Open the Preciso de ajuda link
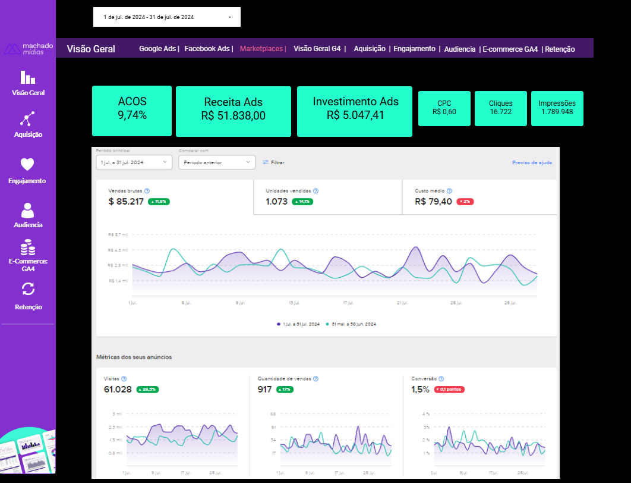This screenshot has width=631, height=483. (x=532, y=162)
